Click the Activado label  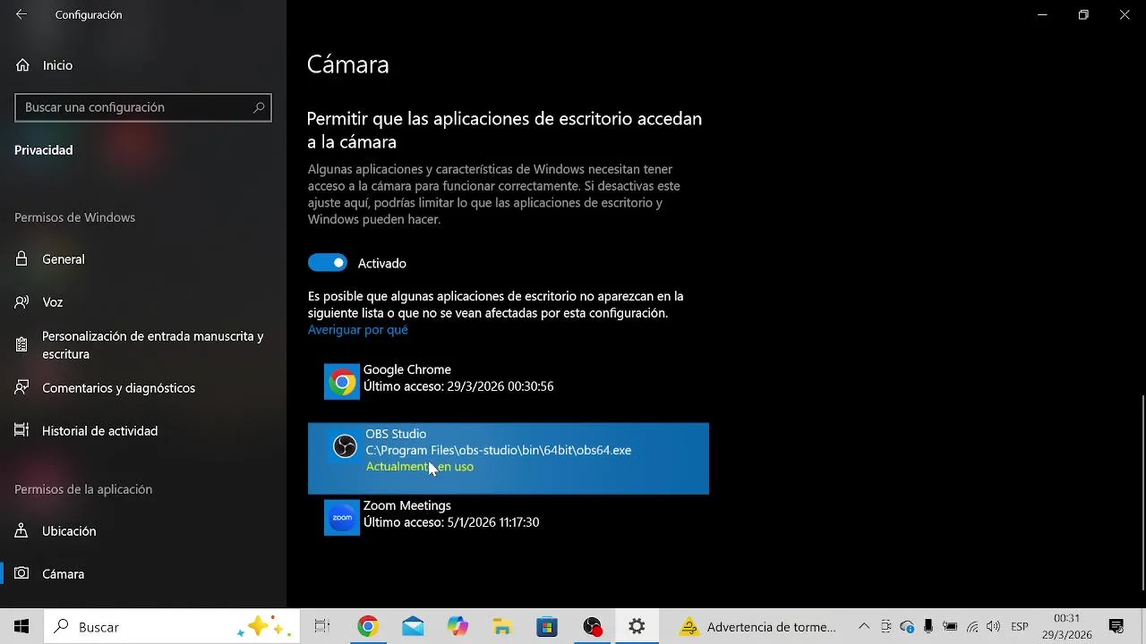tap(382, 264)
